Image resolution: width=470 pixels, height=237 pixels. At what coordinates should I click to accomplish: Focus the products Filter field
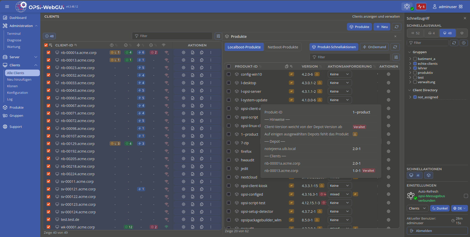350,57
